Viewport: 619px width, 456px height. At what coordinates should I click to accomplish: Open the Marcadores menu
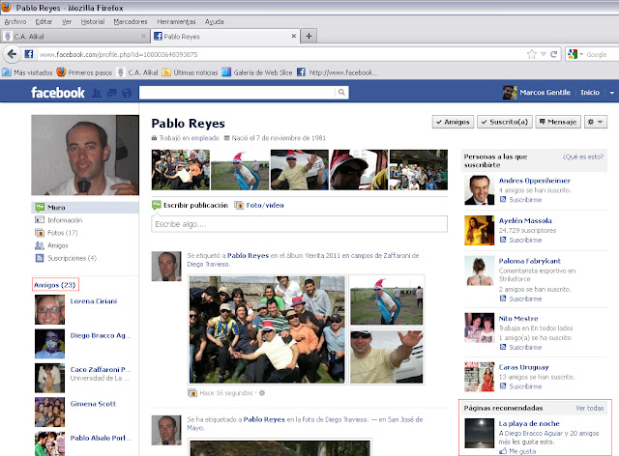tap(131, 21)
